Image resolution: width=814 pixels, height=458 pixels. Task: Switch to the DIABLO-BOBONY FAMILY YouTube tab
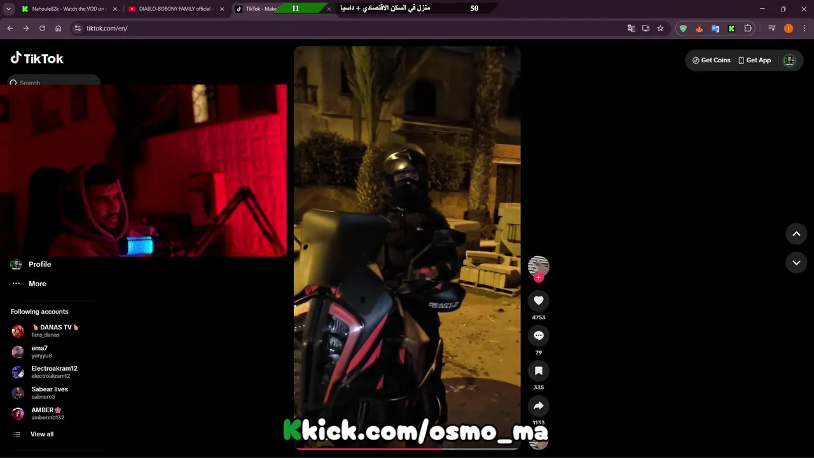click(175, 9)
